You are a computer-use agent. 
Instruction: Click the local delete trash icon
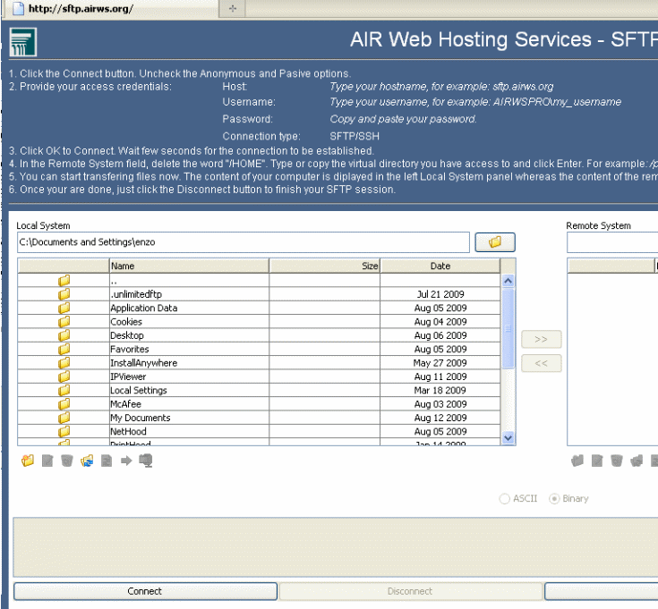pyautogui.click(x=67, y=461)
